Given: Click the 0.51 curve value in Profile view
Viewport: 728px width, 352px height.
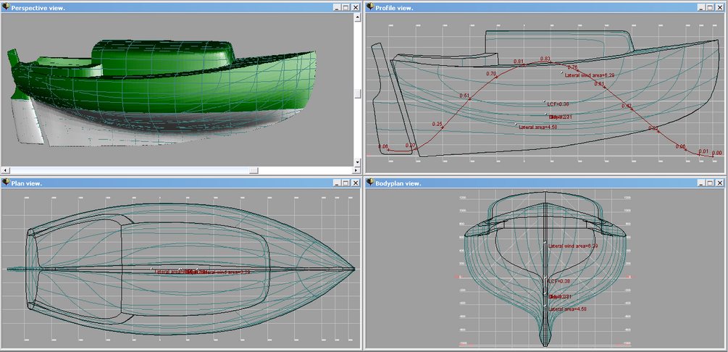Looking at the screenshot, I should [464, 96].
